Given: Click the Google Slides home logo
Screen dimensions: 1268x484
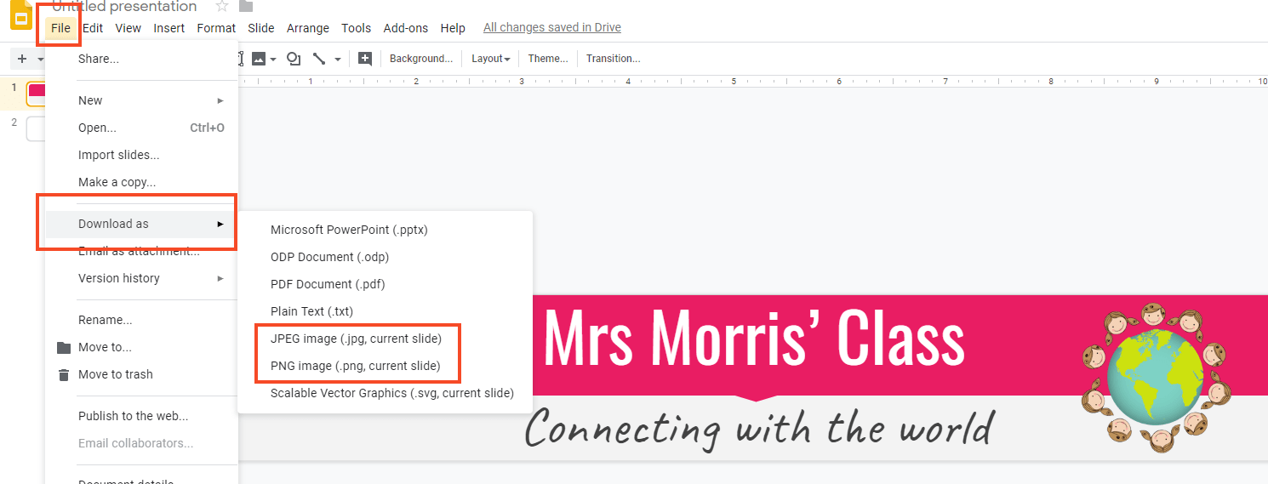Looking at the screenshot, I should pos(20,15).
